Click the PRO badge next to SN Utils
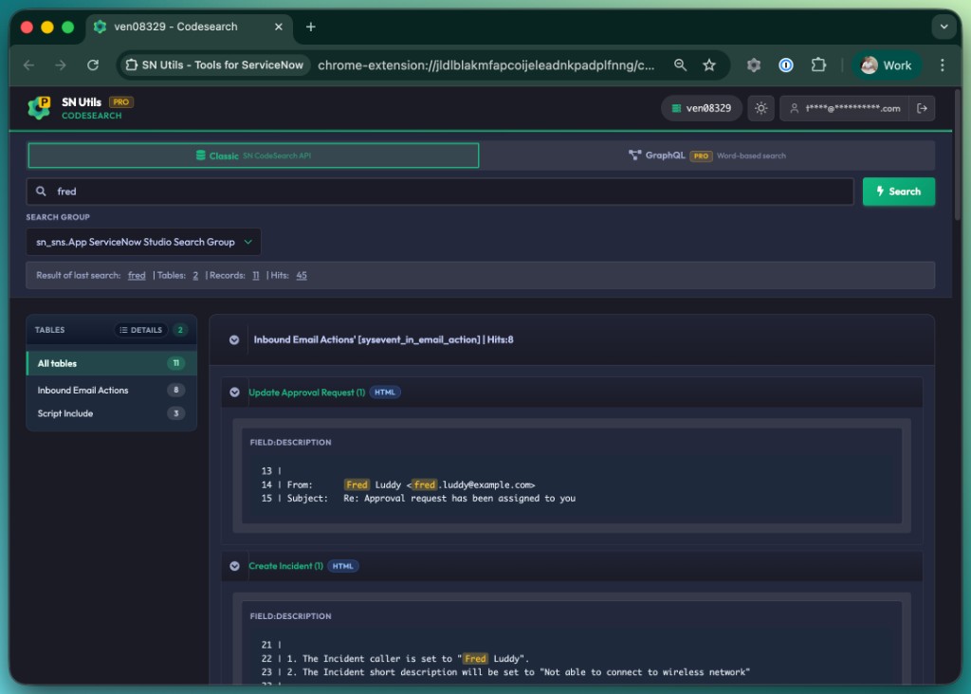This screenshot has width=971, height=694. tap(121, 102)
